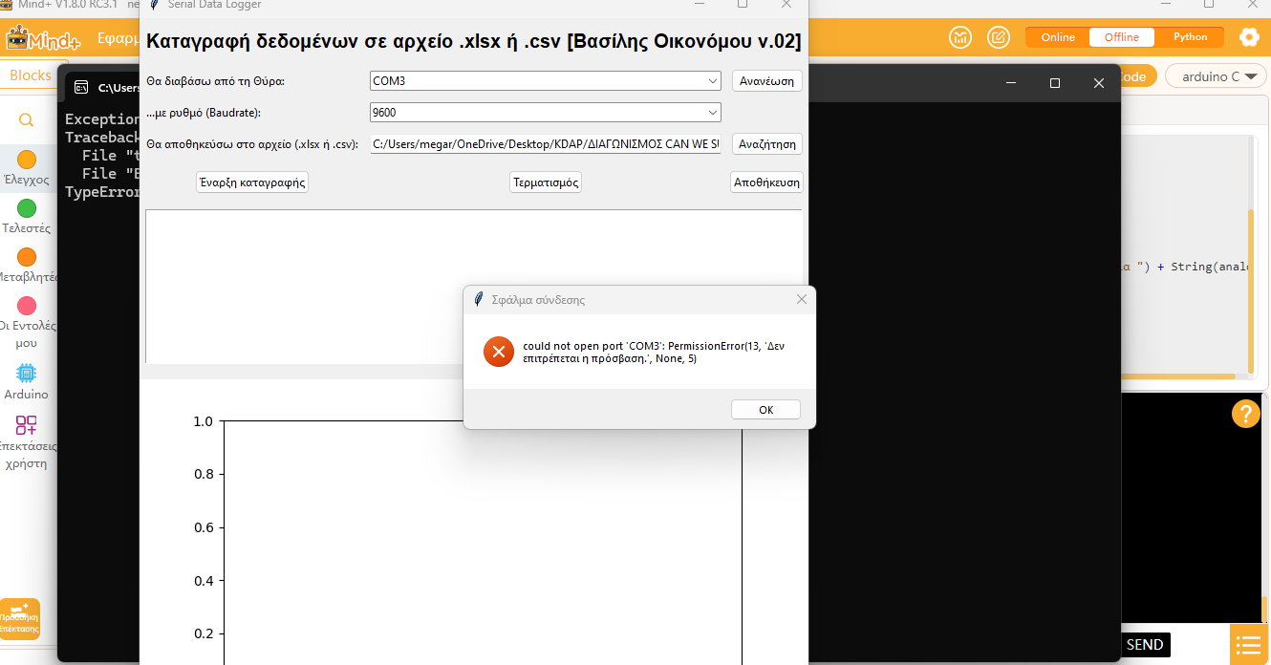The image size is (1271, 665).
Task: Click the Έλεγχος orange category icon
Action: point(27,160)
